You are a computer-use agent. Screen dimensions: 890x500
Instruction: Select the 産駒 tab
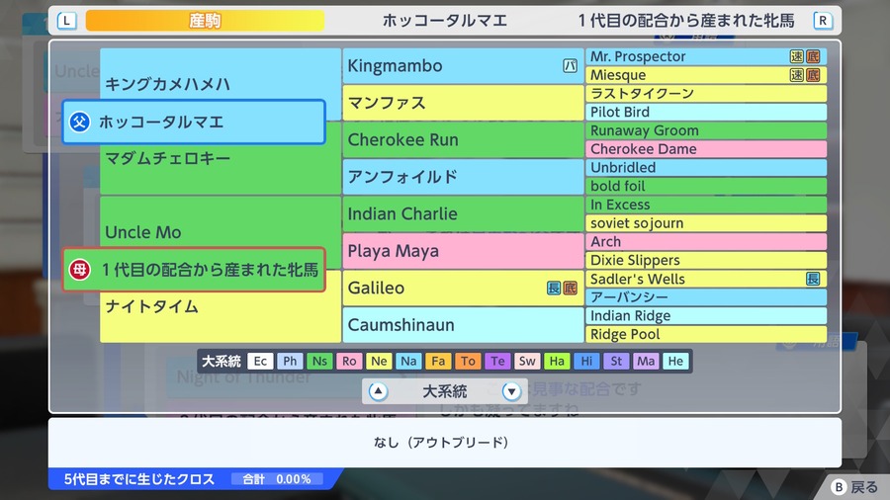205,21
